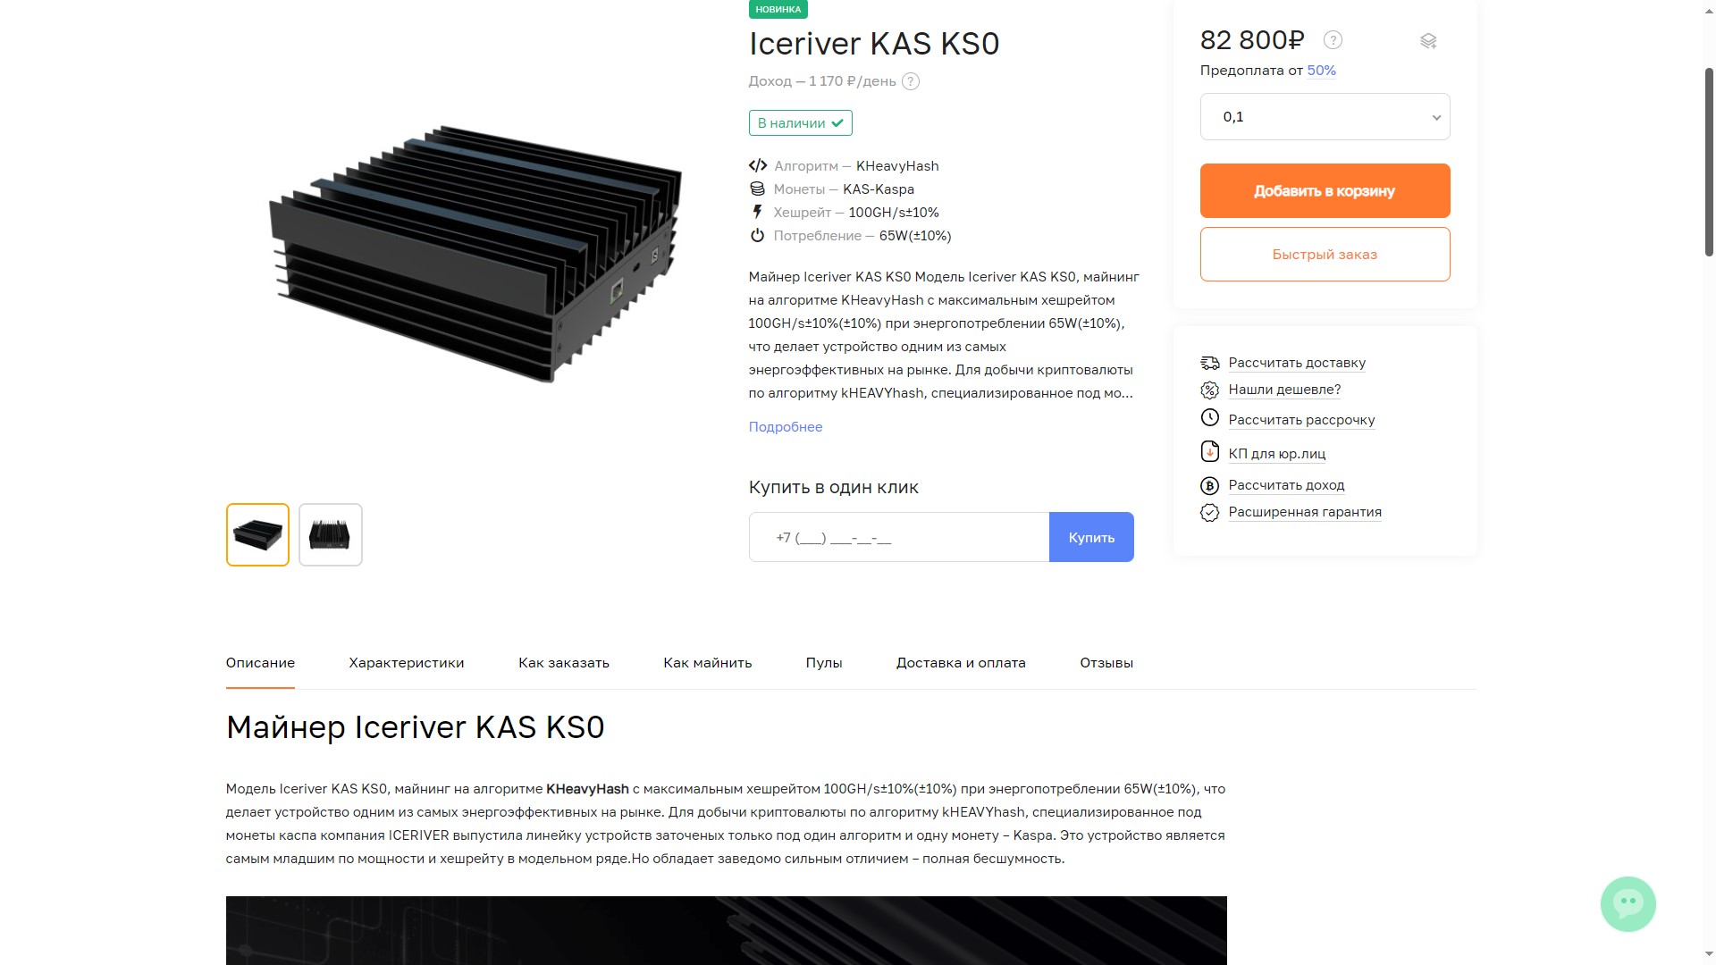Select the second product thumbnail image
The width and height of the screenshot is (1716, 965).
331,535
